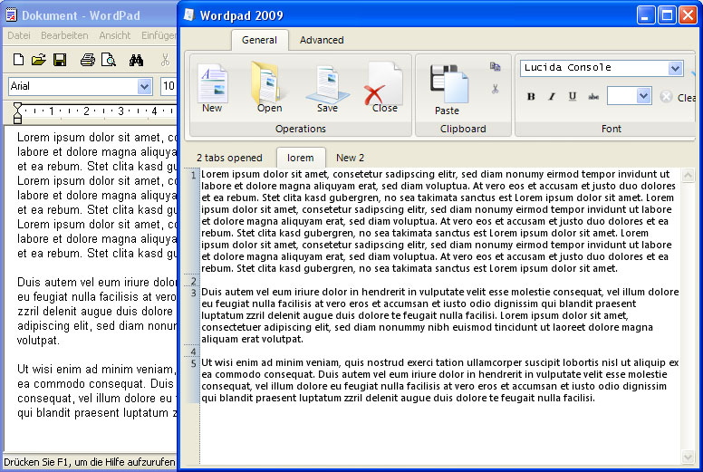Select the New 2 document tab
Image resolution: width=703 pixels, height=472 pixels.
pos(351,158)
